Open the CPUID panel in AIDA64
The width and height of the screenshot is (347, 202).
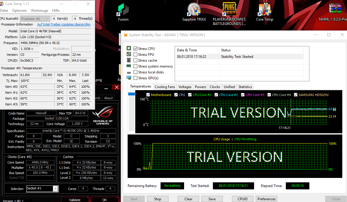coord(243,199)
